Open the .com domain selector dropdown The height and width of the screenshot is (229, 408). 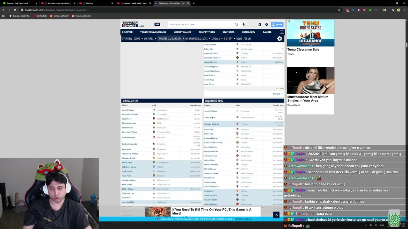pyautogui.click(x=142, y=26)
